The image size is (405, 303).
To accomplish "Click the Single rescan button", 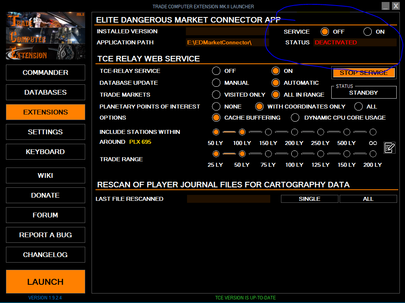I will coord(309,199).
